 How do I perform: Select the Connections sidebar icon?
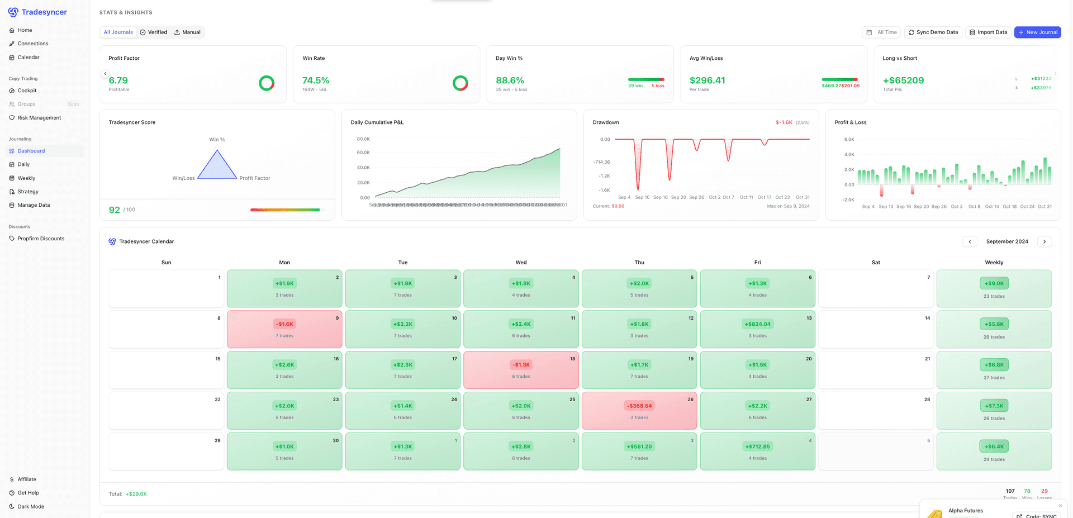point(11,43)
